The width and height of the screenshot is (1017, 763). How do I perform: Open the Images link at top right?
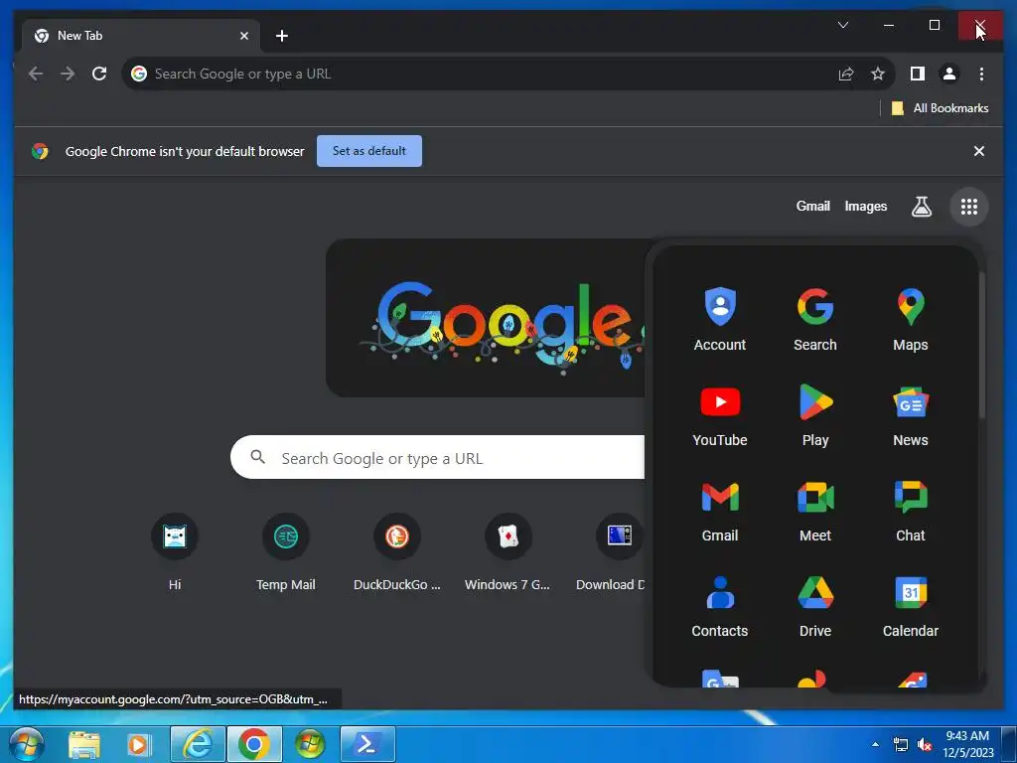pos(865,207)
